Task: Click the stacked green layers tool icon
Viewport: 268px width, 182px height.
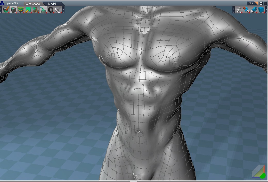Action: click(21, 10)
